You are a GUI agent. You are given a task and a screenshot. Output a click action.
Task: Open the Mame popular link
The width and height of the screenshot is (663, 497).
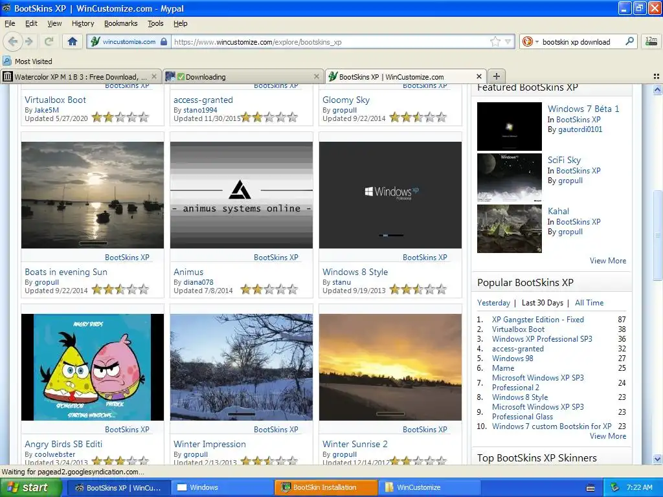pos(503,368)
